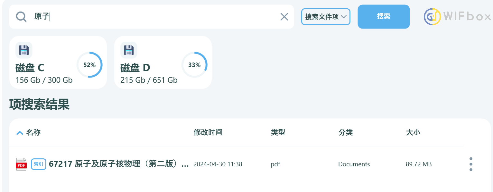
Task: Click the WIFbox logo
Action: [x=458, y=17]
